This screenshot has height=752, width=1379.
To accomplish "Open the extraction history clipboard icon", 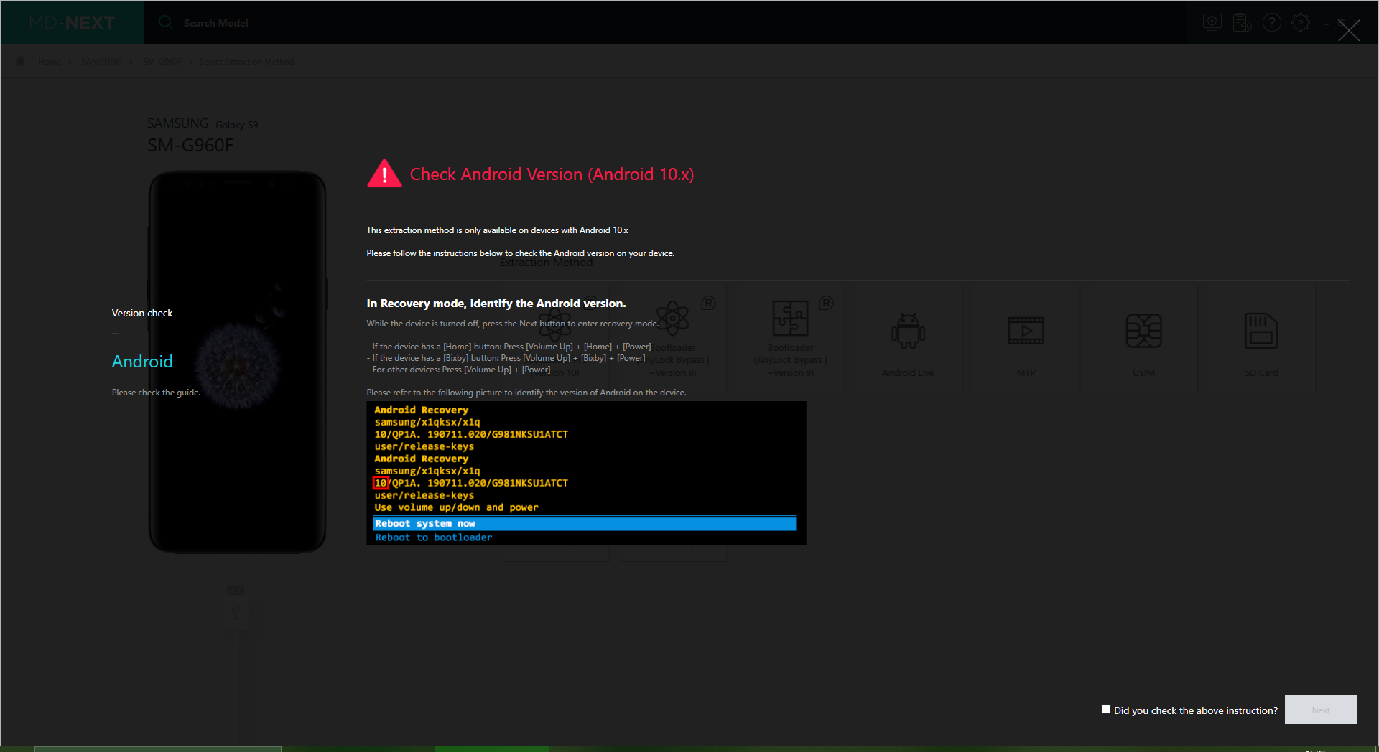I will tap(1242, 22).
